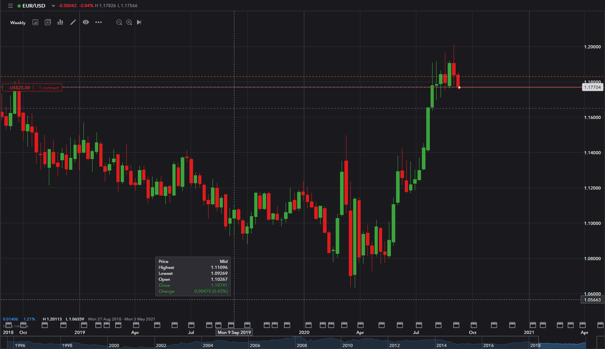Open the Weekly timeframe selector
This screenshot has width=605, height=349.
pyautogui.click(x=18, y=23)
